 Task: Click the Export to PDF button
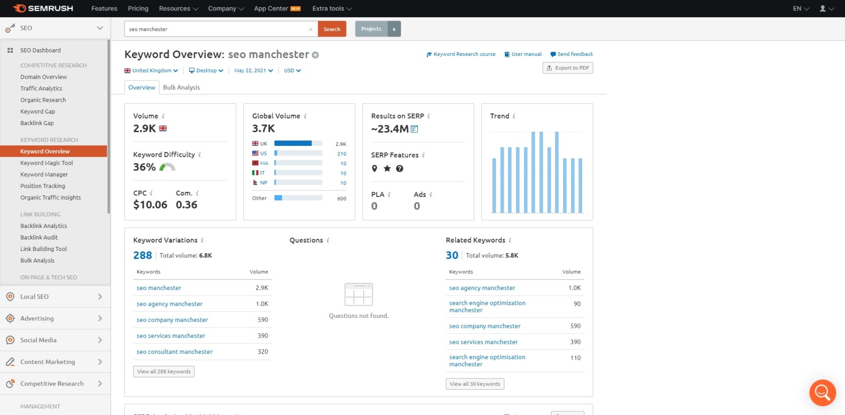tap(568, 68)
